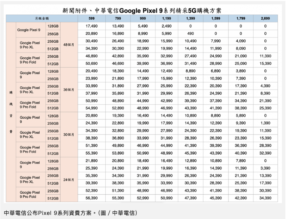Select the 1,199 column header

coord(166,18)
